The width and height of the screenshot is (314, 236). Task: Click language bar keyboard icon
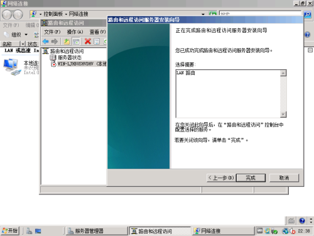tap(291, 221)
